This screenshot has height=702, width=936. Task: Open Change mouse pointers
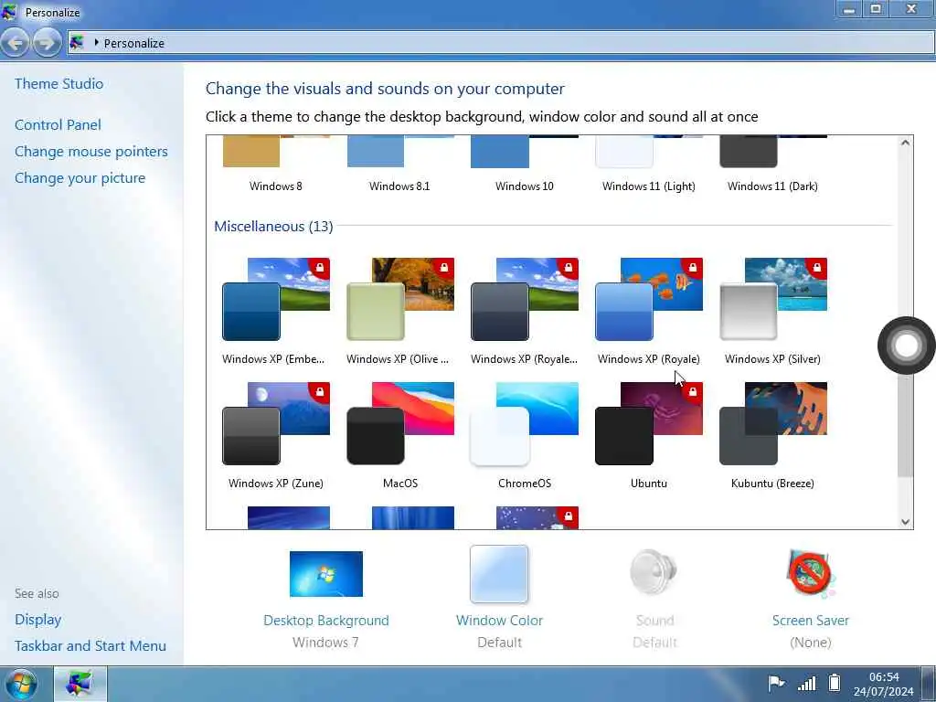click(91, 152)
